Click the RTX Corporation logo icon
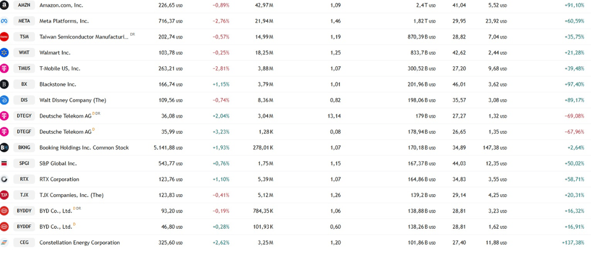The image size is (591, 253). click(5, 179)
